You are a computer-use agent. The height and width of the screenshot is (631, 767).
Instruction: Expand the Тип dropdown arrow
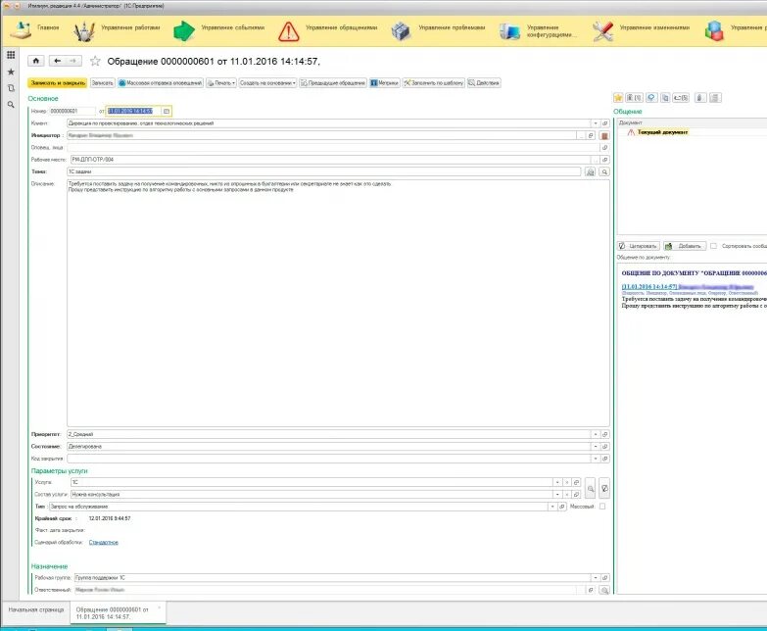point(552,507)
